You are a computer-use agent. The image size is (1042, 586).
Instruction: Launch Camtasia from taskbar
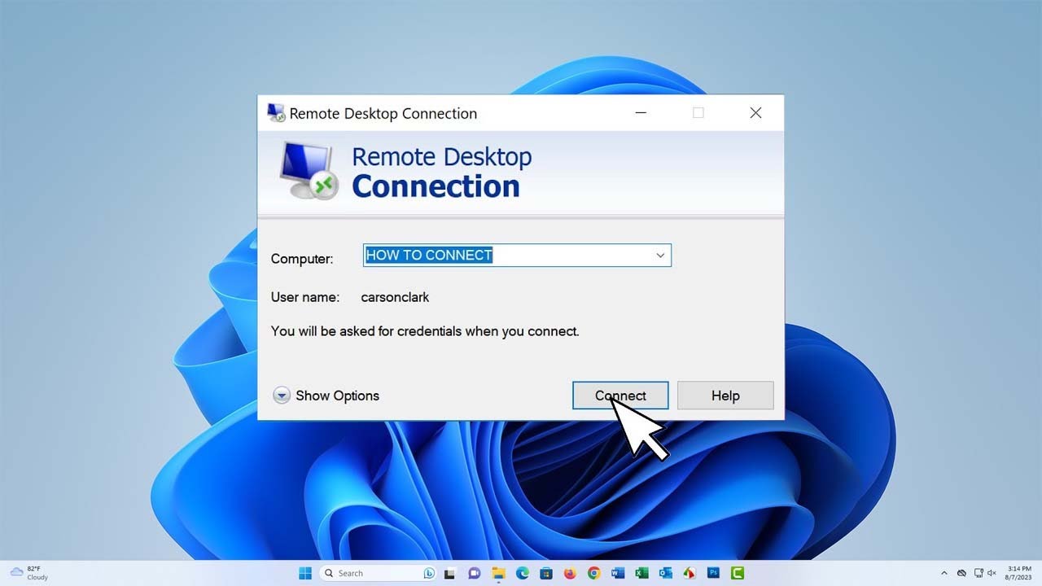[738, 573]
